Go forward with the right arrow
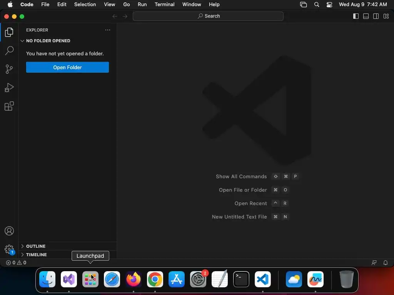This screenshot has width=394, height=295. click(125, 16)
